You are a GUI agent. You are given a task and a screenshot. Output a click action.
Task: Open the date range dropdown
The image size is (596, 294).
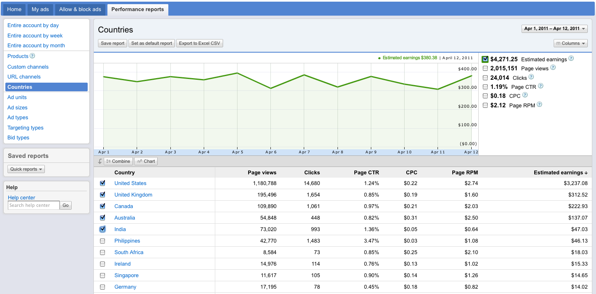coord(554,29)
